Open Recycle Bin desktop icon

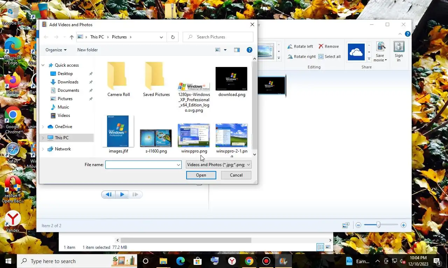coord(13,14)
